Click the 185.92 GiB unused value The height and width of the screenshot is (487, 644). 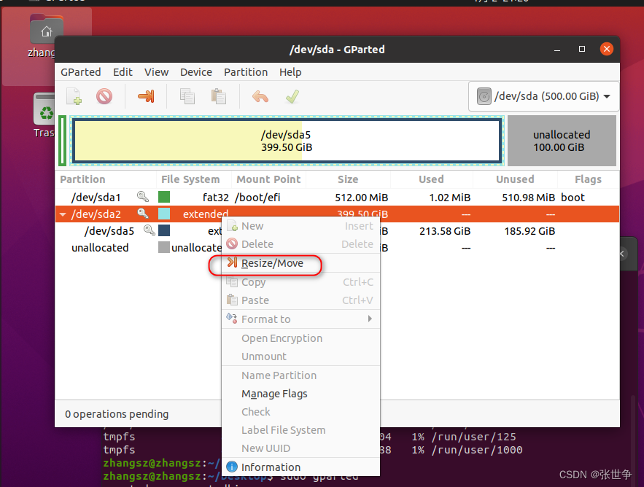click(x=529, y=231)
